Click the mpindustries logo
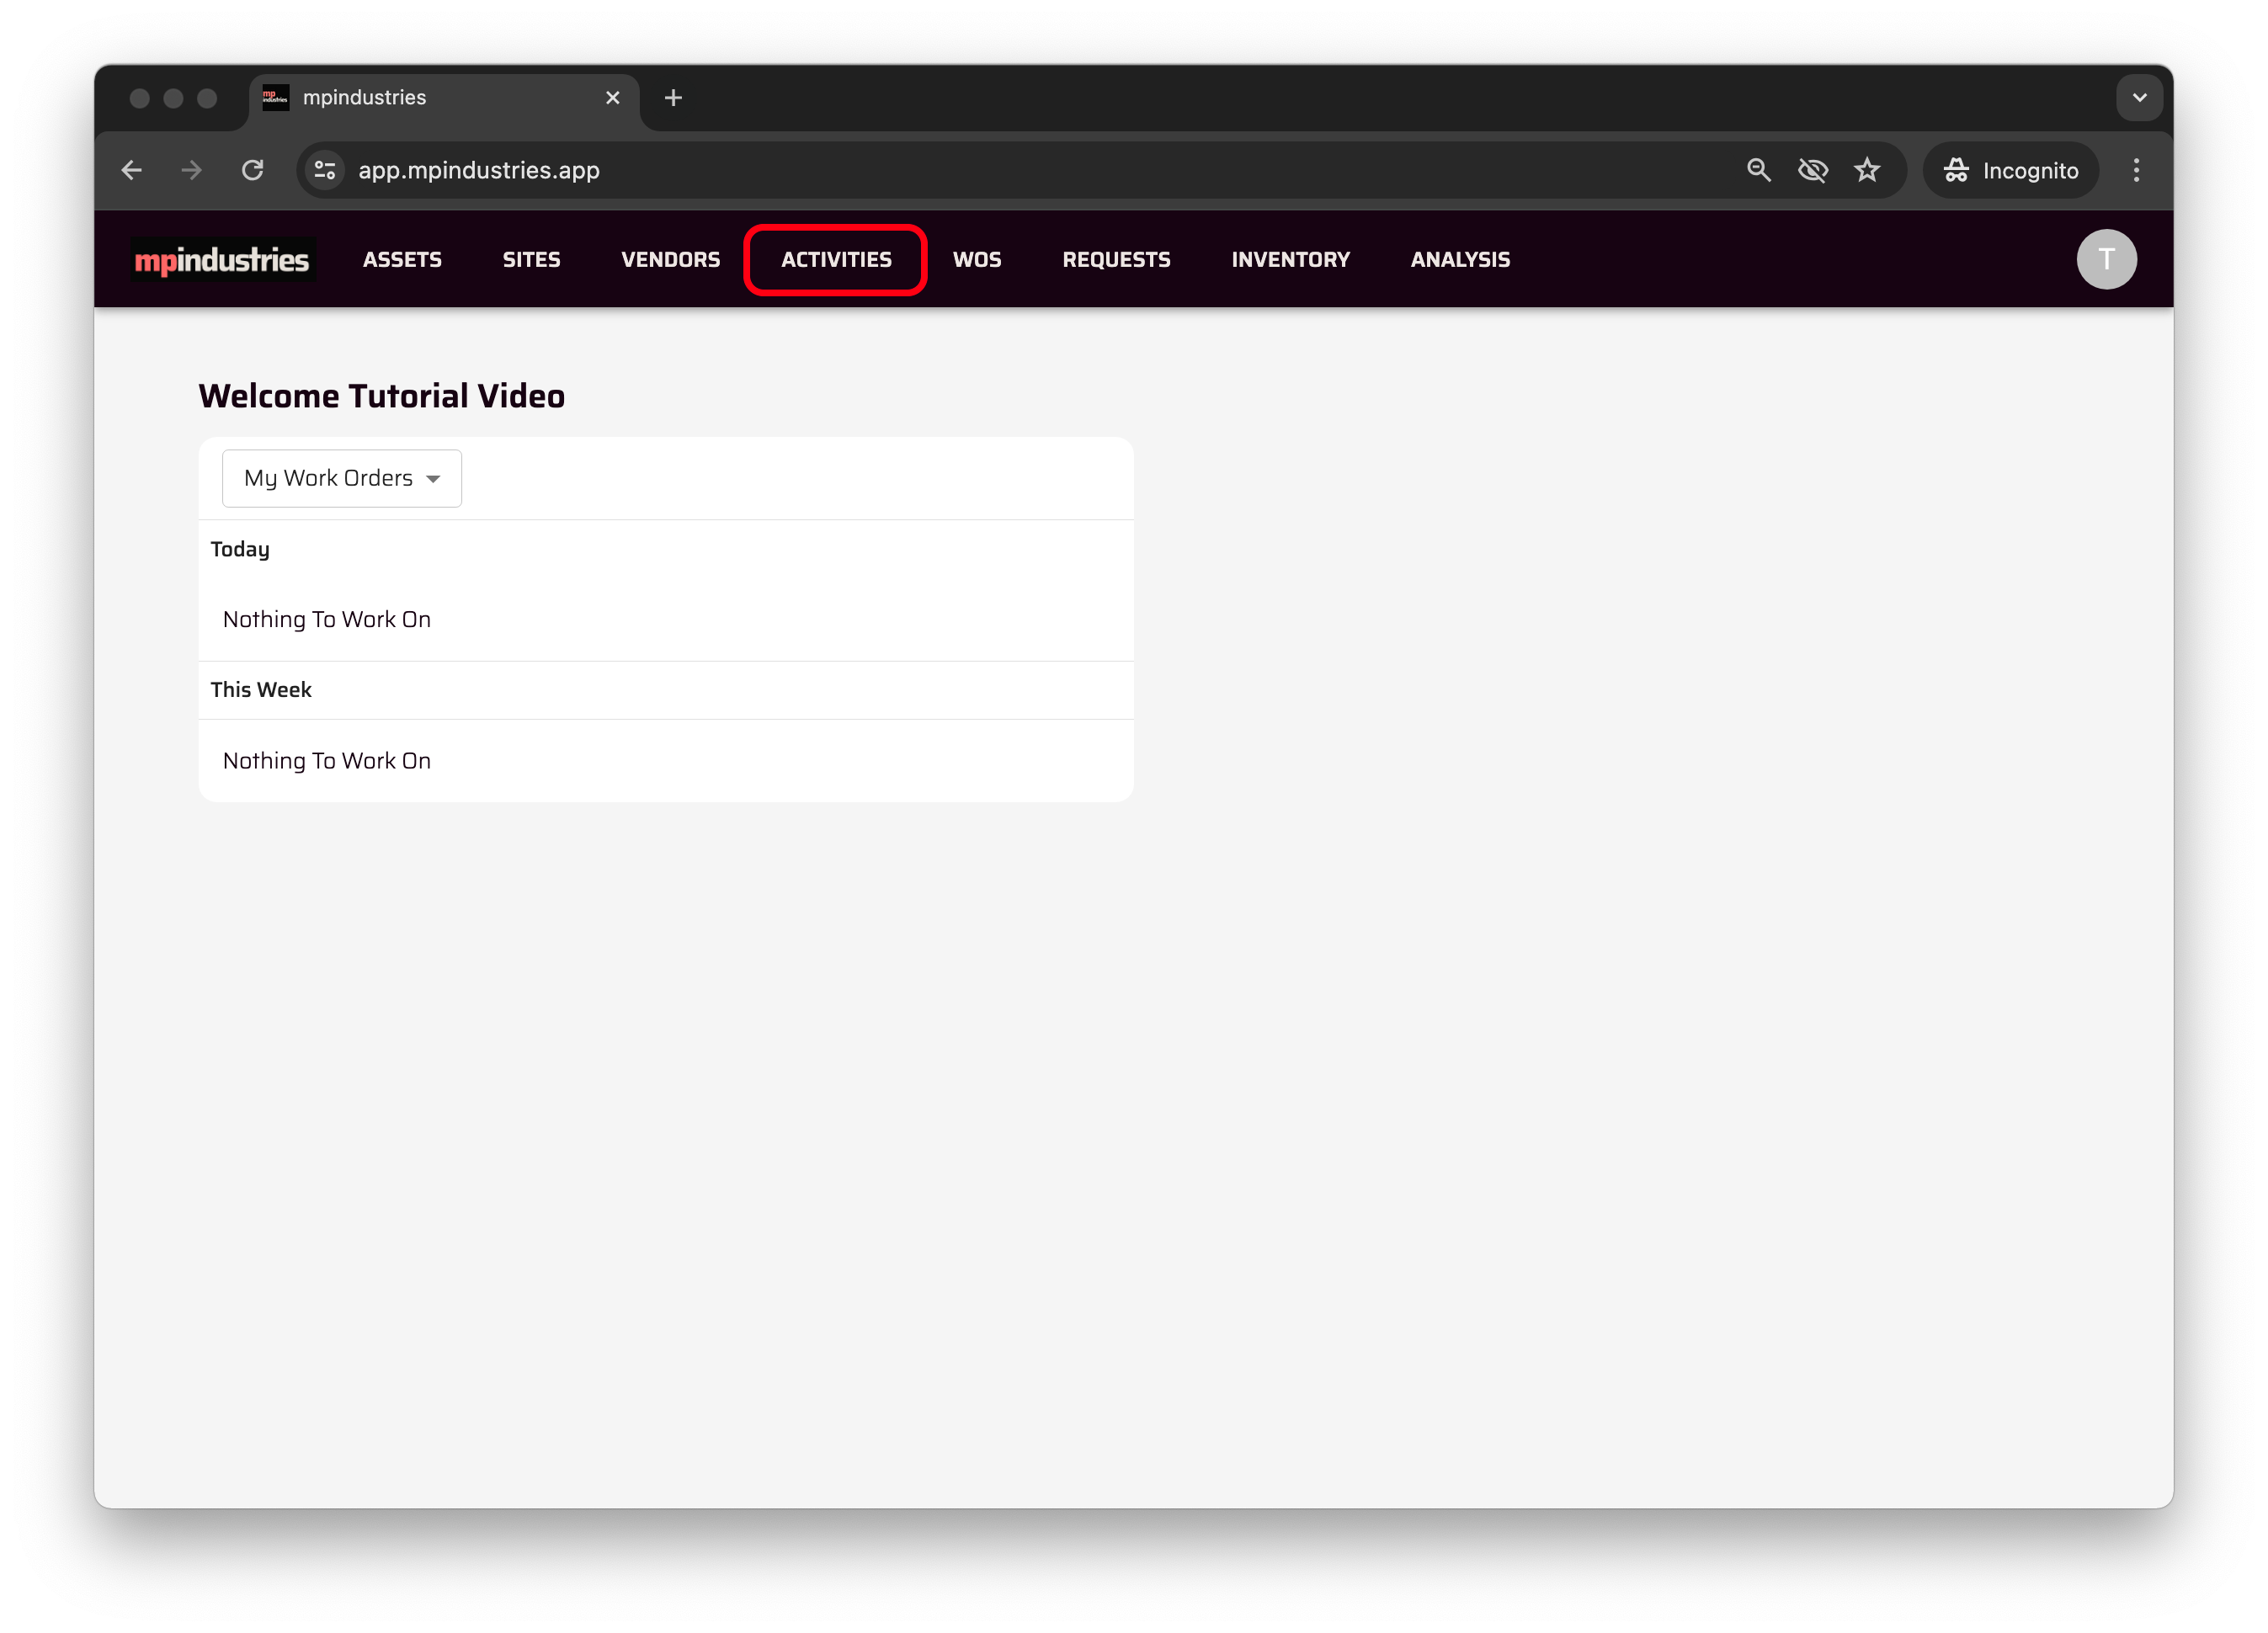2268x1633 pixels. [x=221, y=260]
